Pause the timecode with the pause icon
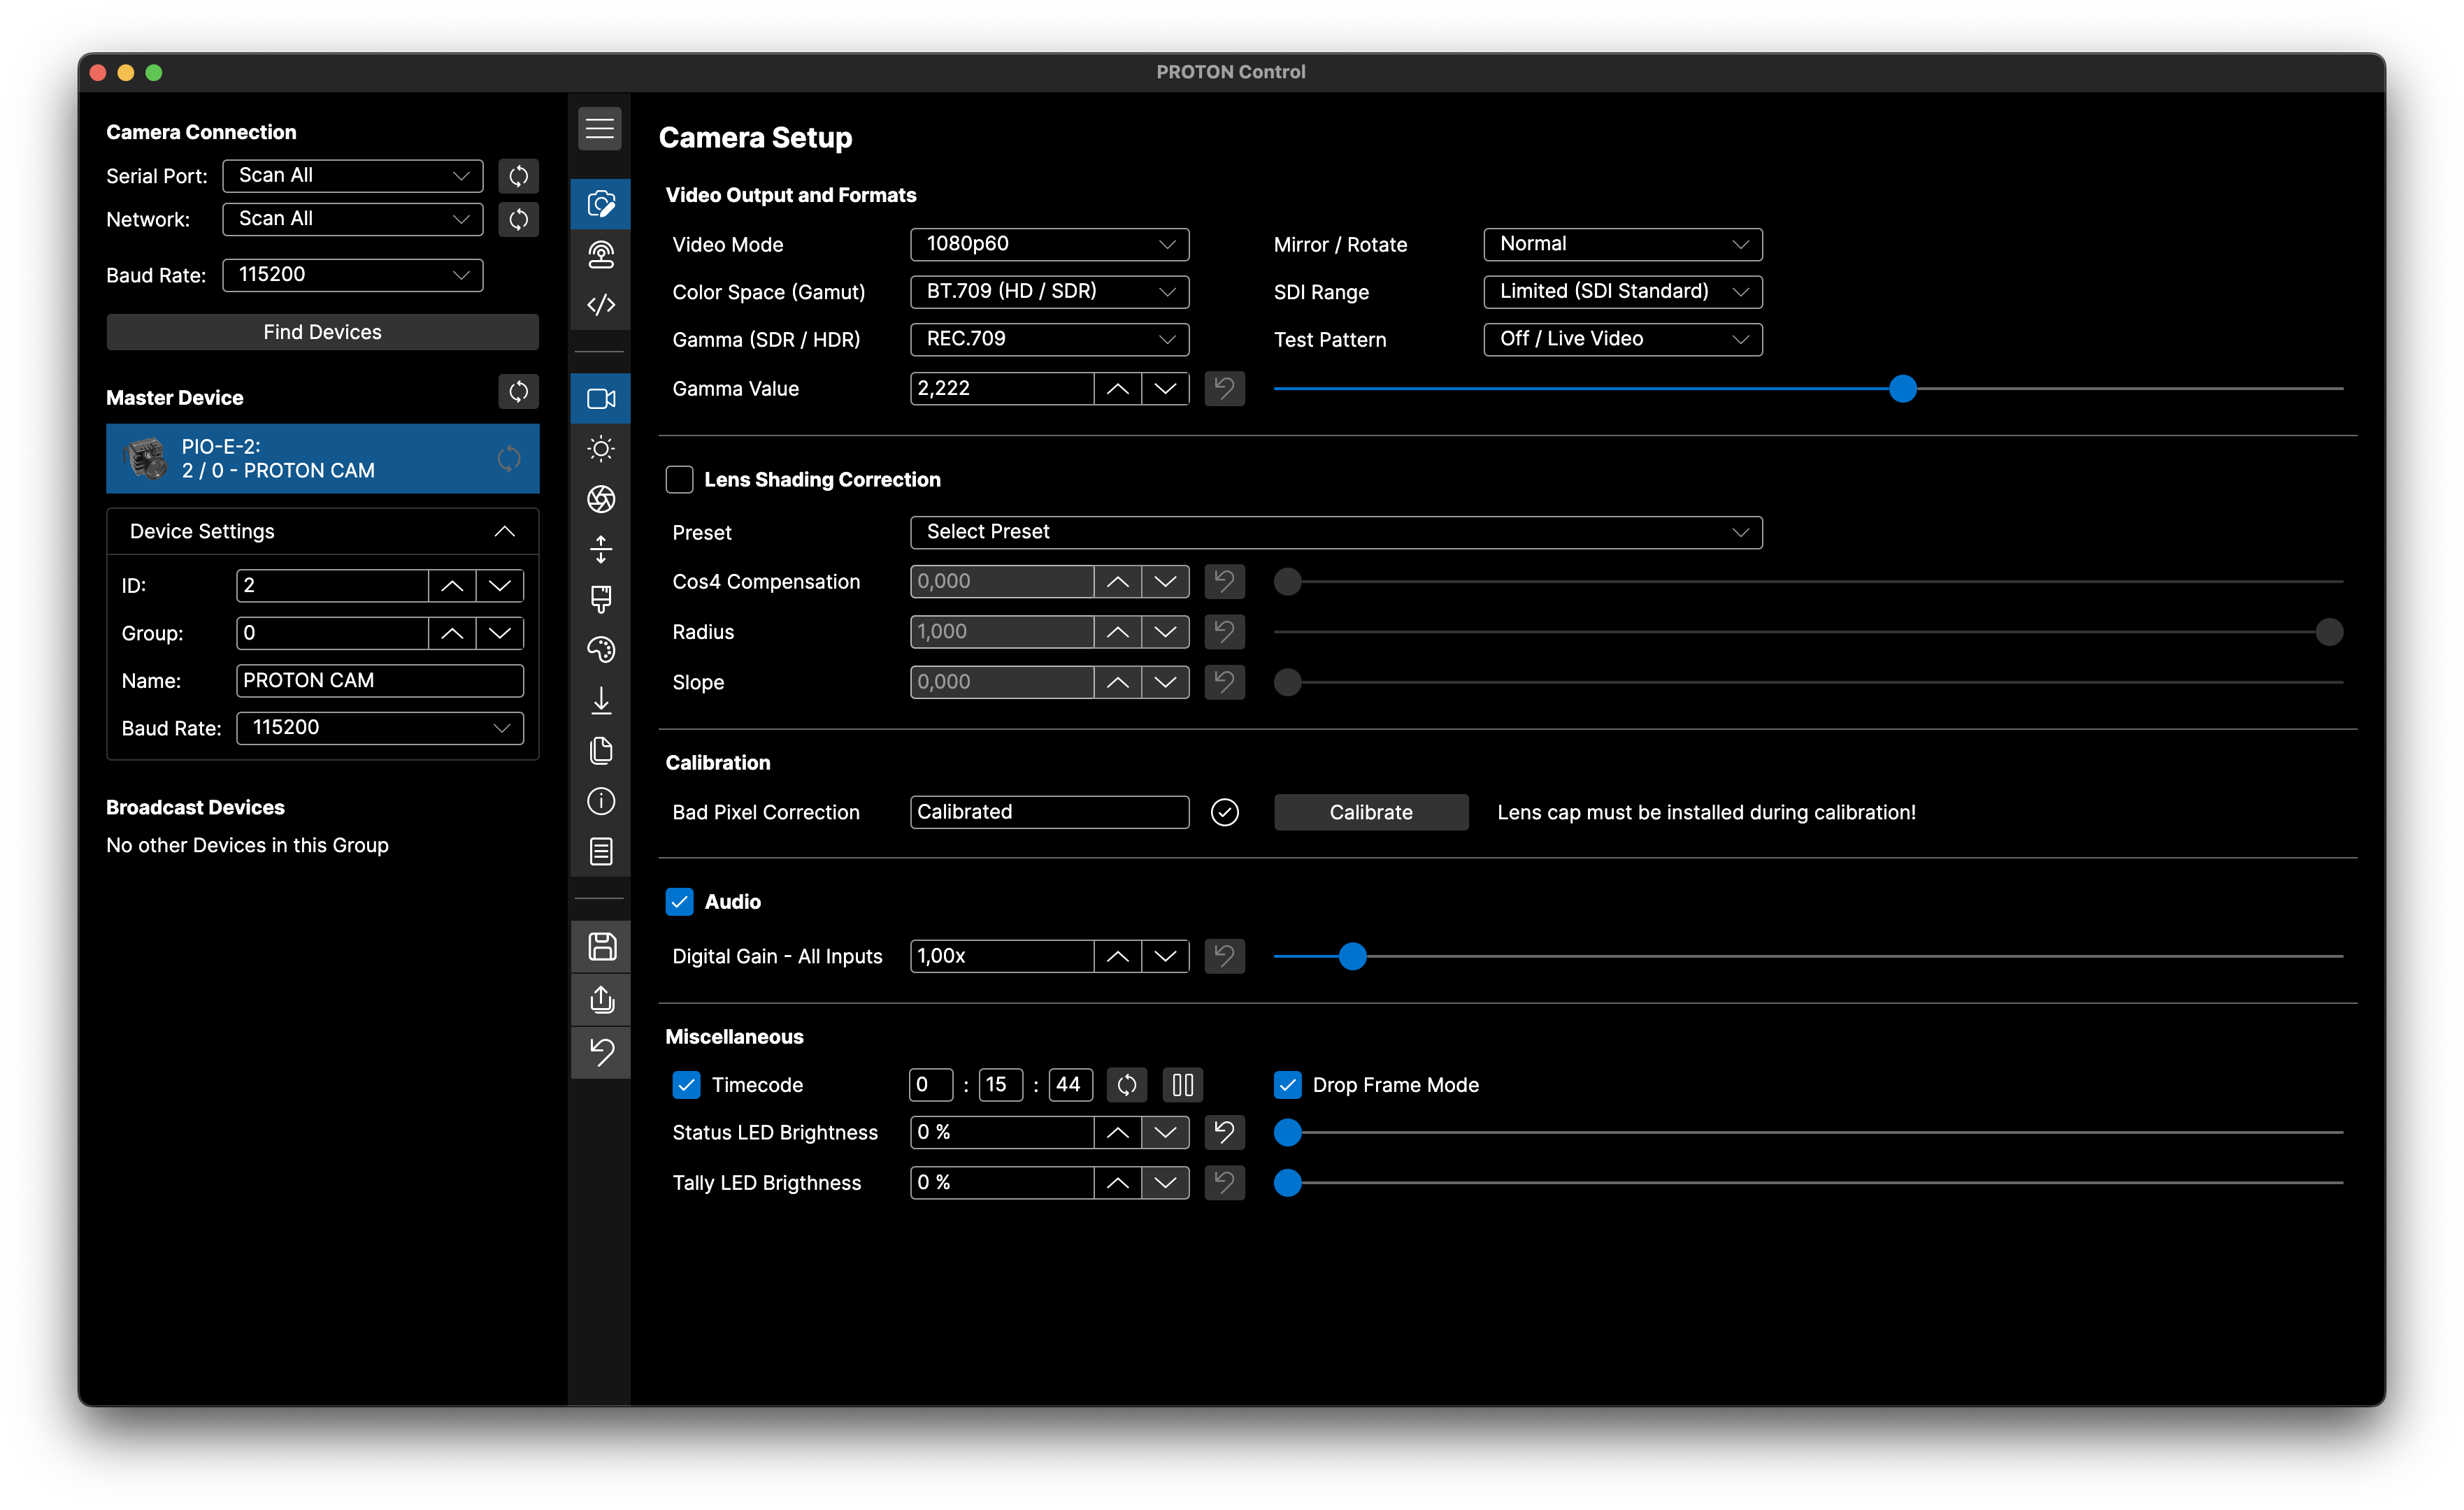Screen dimensions: 2464x1510 click(x=1182, y=1085)
